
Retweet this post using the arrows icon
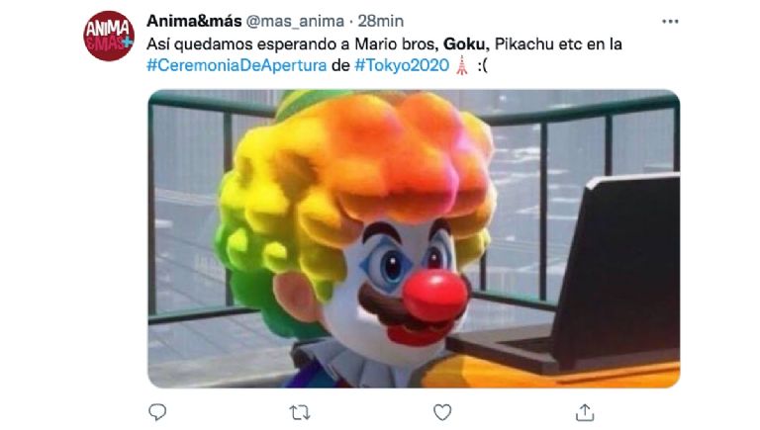click(300, 412)
